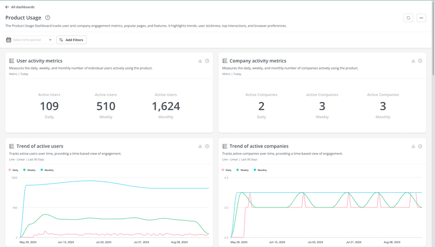Image resolution: width=435 pixels, height=247 pixels.
Task: Click the Add Filters button
Action: 72,40
